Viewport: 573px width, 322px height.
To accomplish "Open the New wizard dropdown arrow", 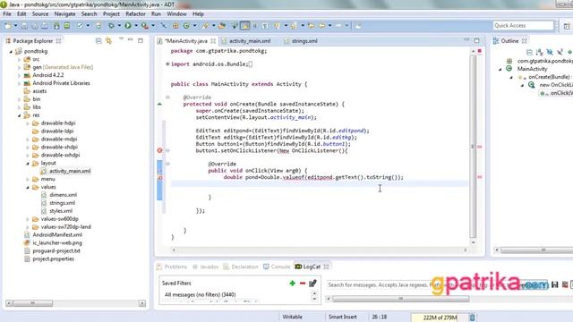I will click(16, 26).
